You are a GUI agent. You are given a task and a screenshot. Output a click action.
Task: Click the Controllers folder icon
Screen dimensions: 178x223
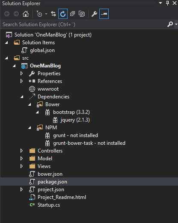coord(32,151)
